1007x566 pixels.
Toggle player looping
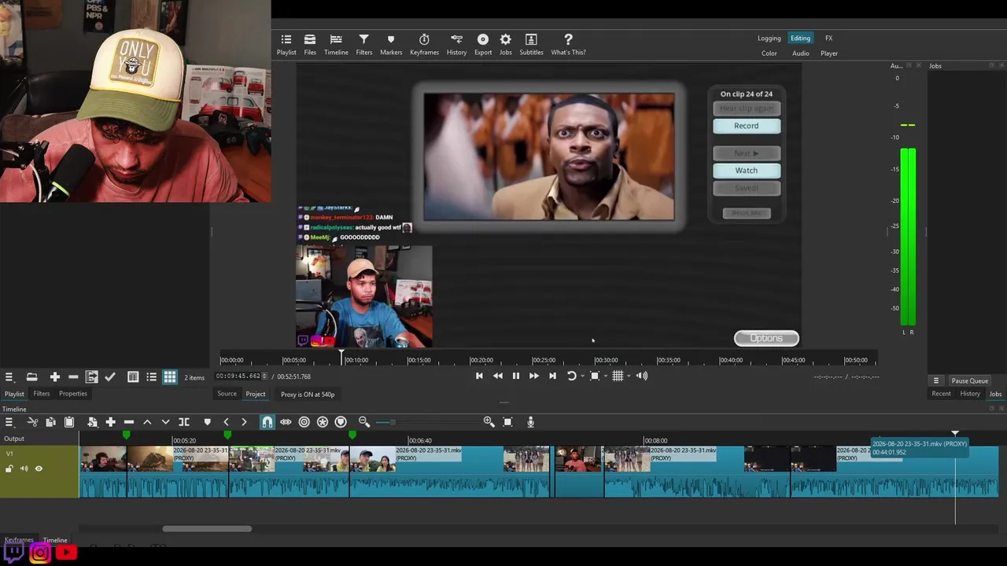coord(571,376)
